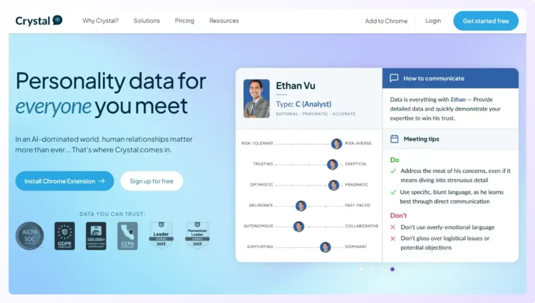Open the Resources menu
Image resolution: width=535 pixels, height=303 pixels.
click(x=224, y=21)
